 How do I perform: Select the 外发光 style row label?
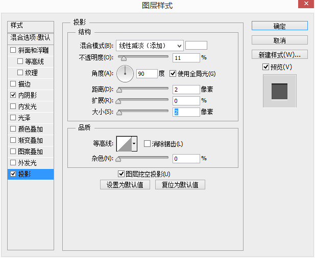(28, 163)
